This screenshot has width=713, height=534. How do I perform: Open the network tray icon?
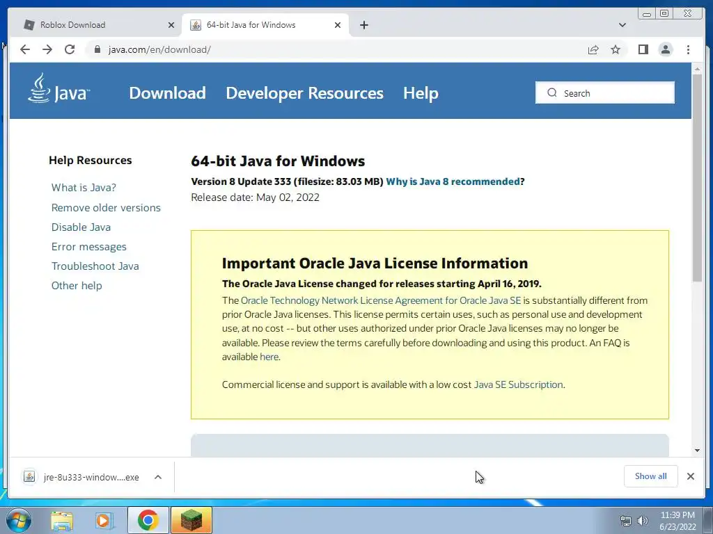click(x=626, y=521)
